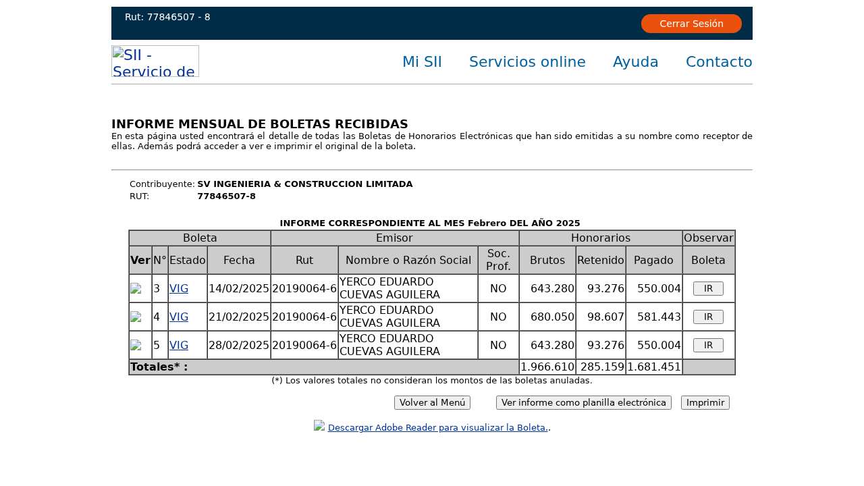Click the VIG status link for boleta 3
This screenshot has height=486, width=864.
pyautogui.click(x=179, y=289)
